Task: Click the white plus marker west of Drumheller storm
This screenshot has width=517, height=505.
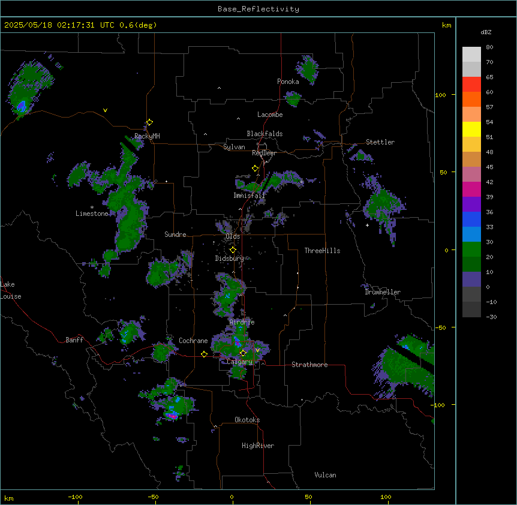Action: click(367, 225)
